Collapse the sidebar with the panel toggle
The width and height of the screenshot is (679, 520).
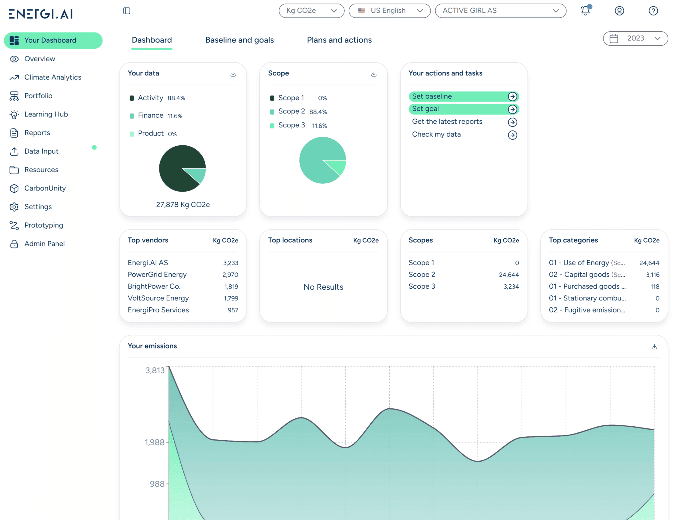point(126,11)
